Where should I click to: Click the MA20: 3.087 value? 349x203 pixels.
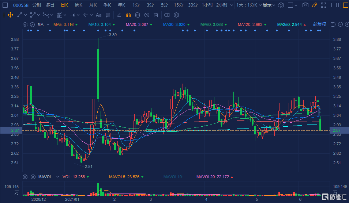[x=137, y=24]
